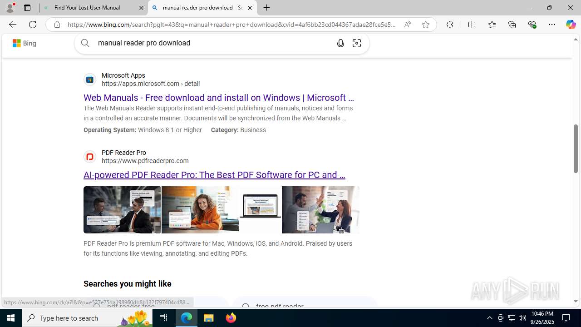The height and width of the screenshot is (327, 581).
Task: Start voice search with microphone icon
Action: point(340,43)
